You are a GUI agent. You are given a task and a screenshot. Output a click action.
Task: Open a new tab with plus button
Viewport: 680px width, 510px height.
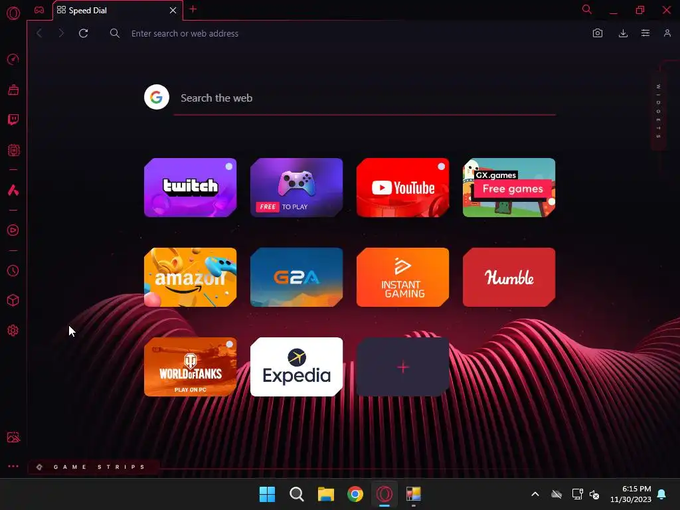click(x=193, y=9)
